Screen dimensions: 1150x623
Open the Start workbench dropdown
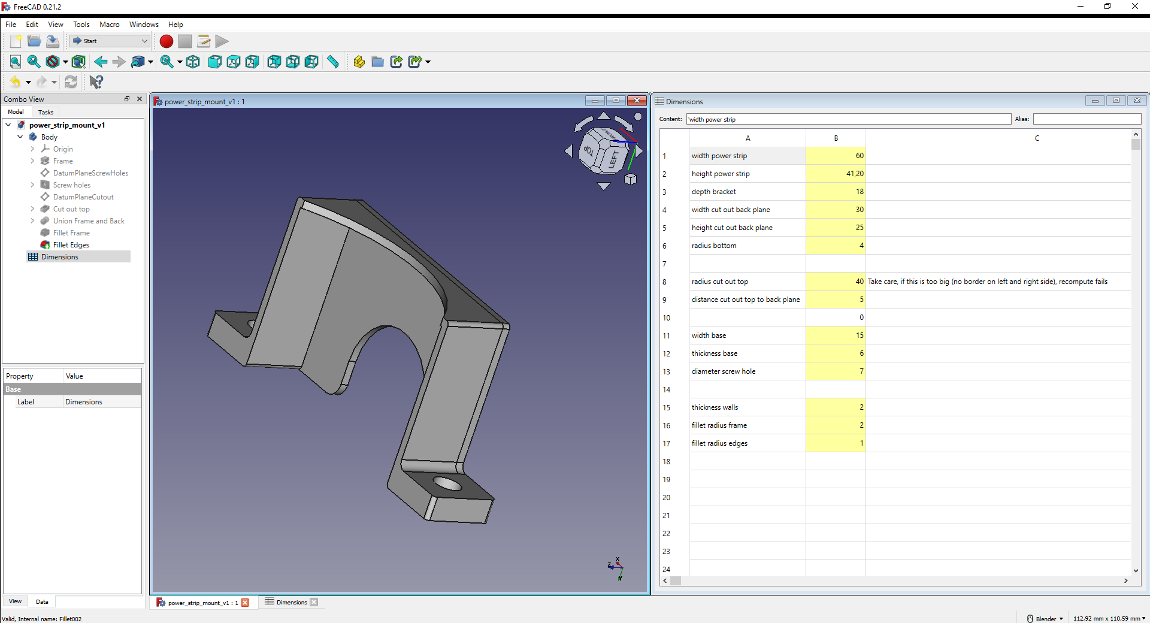[x=110, y=41]
